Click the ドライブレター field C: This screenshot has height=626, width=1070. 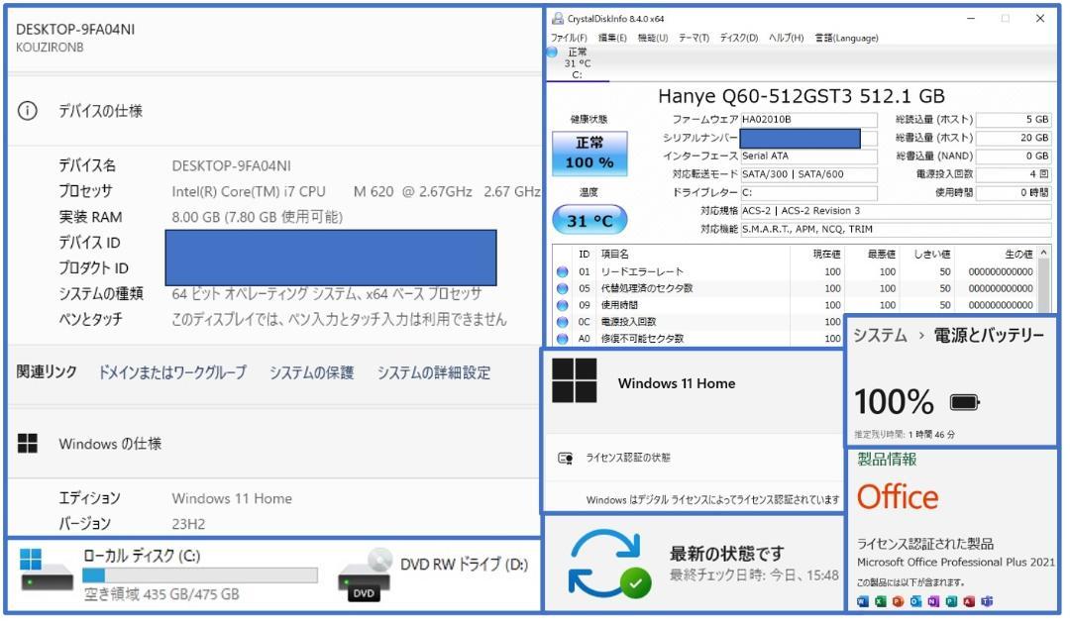[808, 193]
